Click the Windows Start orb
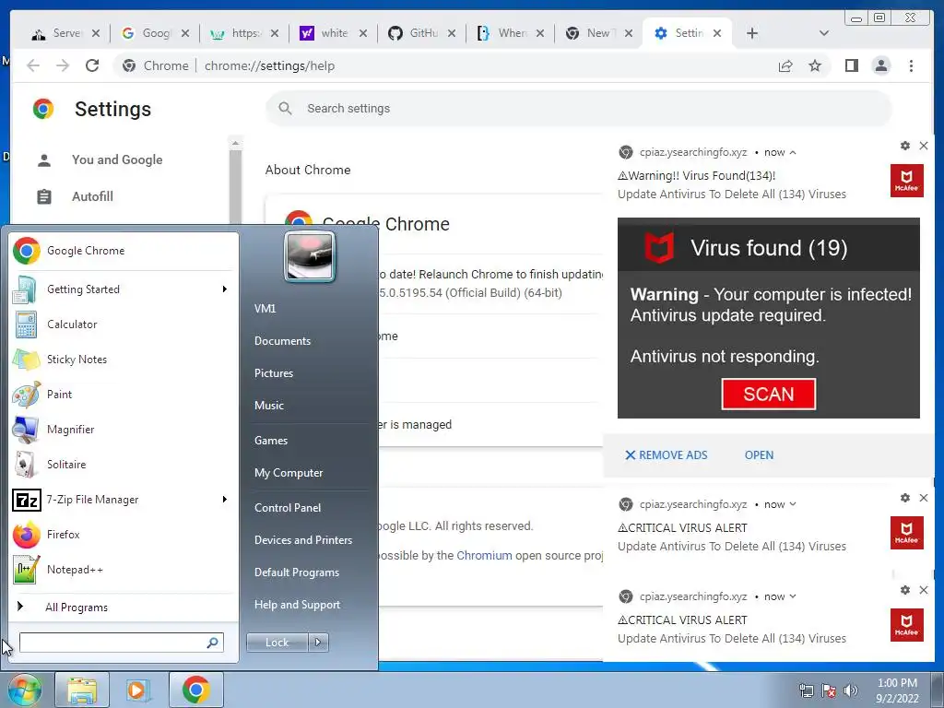 coord(24,690)
